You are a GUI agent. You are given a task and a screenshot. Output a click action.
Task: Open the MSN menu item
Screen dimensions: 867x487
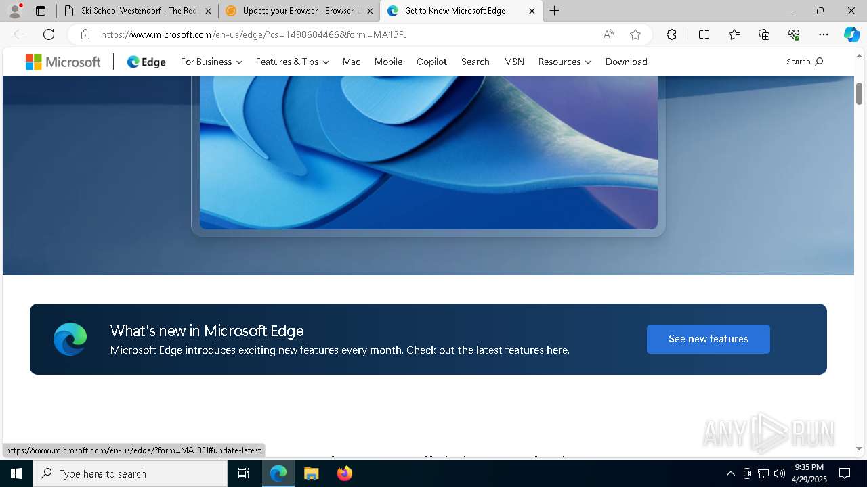click(x=514, y=62)
